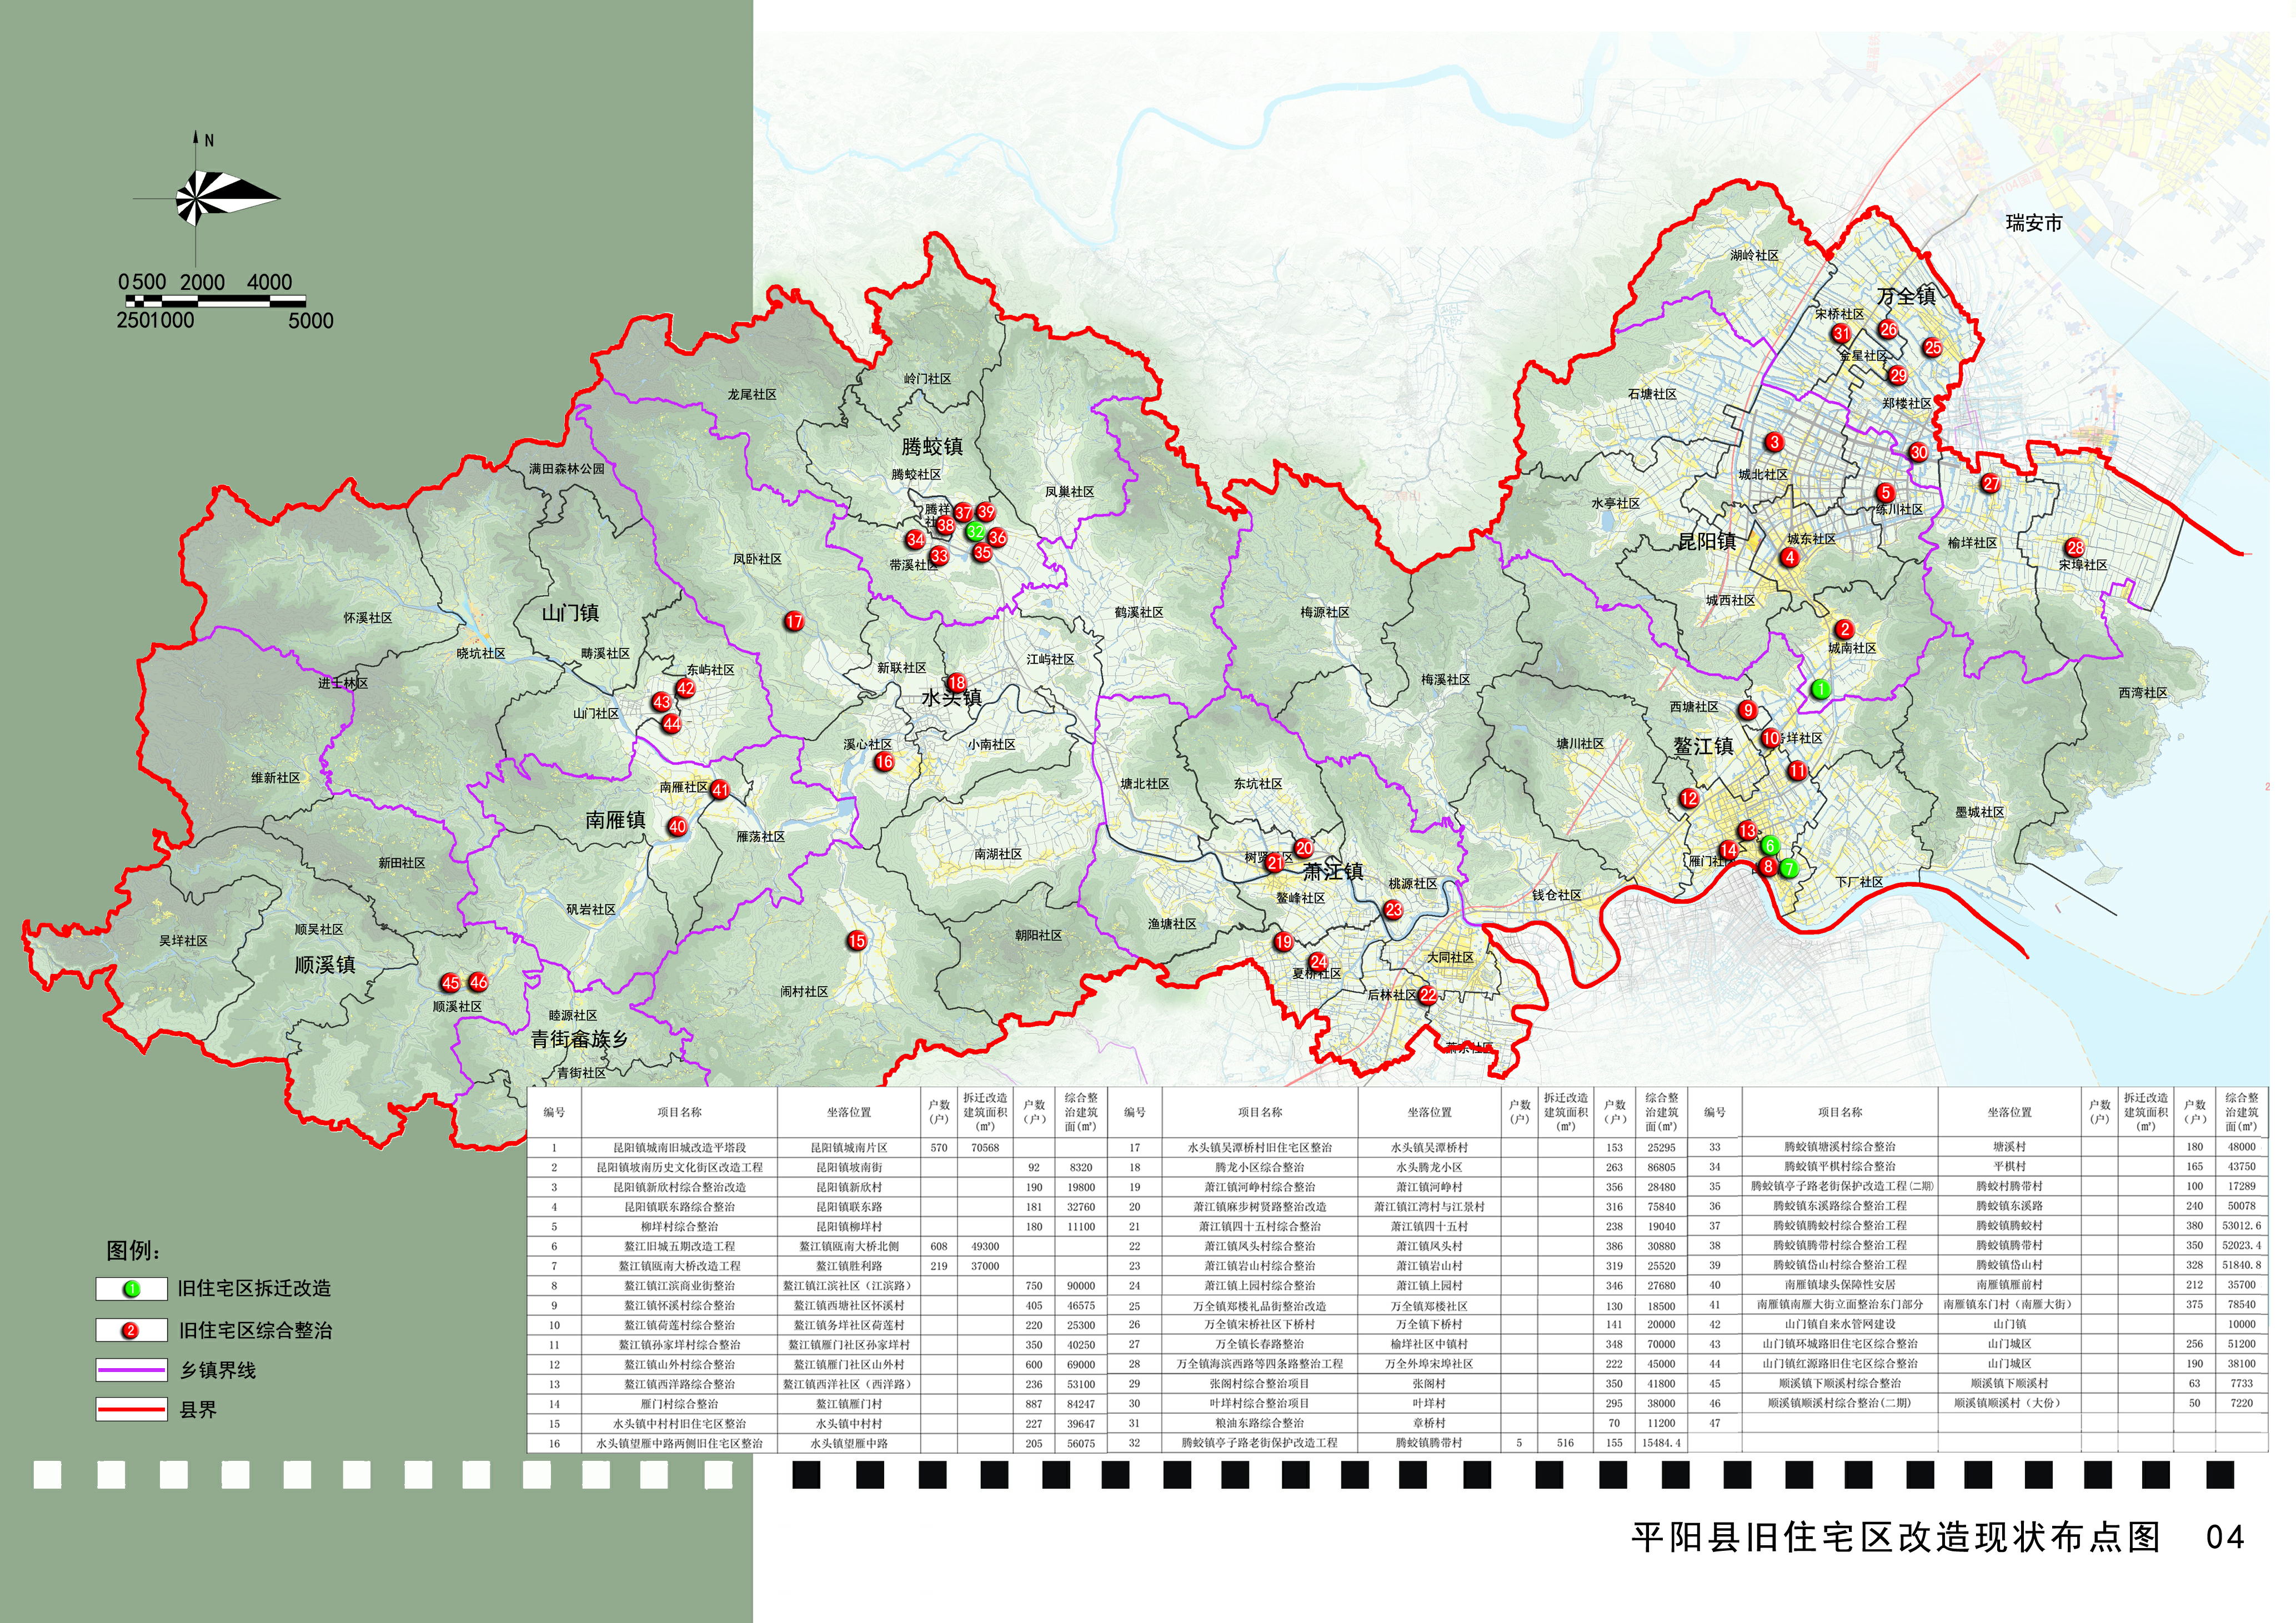This screenshot has width=2296, height=1623.
Task: Click red marker 42 near 东屿社区
Action: coord(685,688)
